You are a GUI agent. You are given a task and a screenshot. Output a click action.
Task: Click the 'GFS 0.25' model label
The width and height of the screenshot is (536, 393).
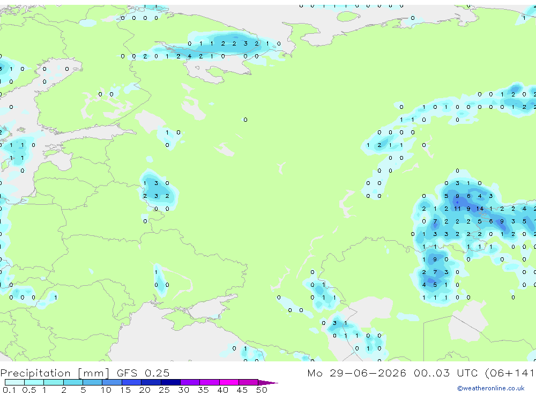[143, 373]
